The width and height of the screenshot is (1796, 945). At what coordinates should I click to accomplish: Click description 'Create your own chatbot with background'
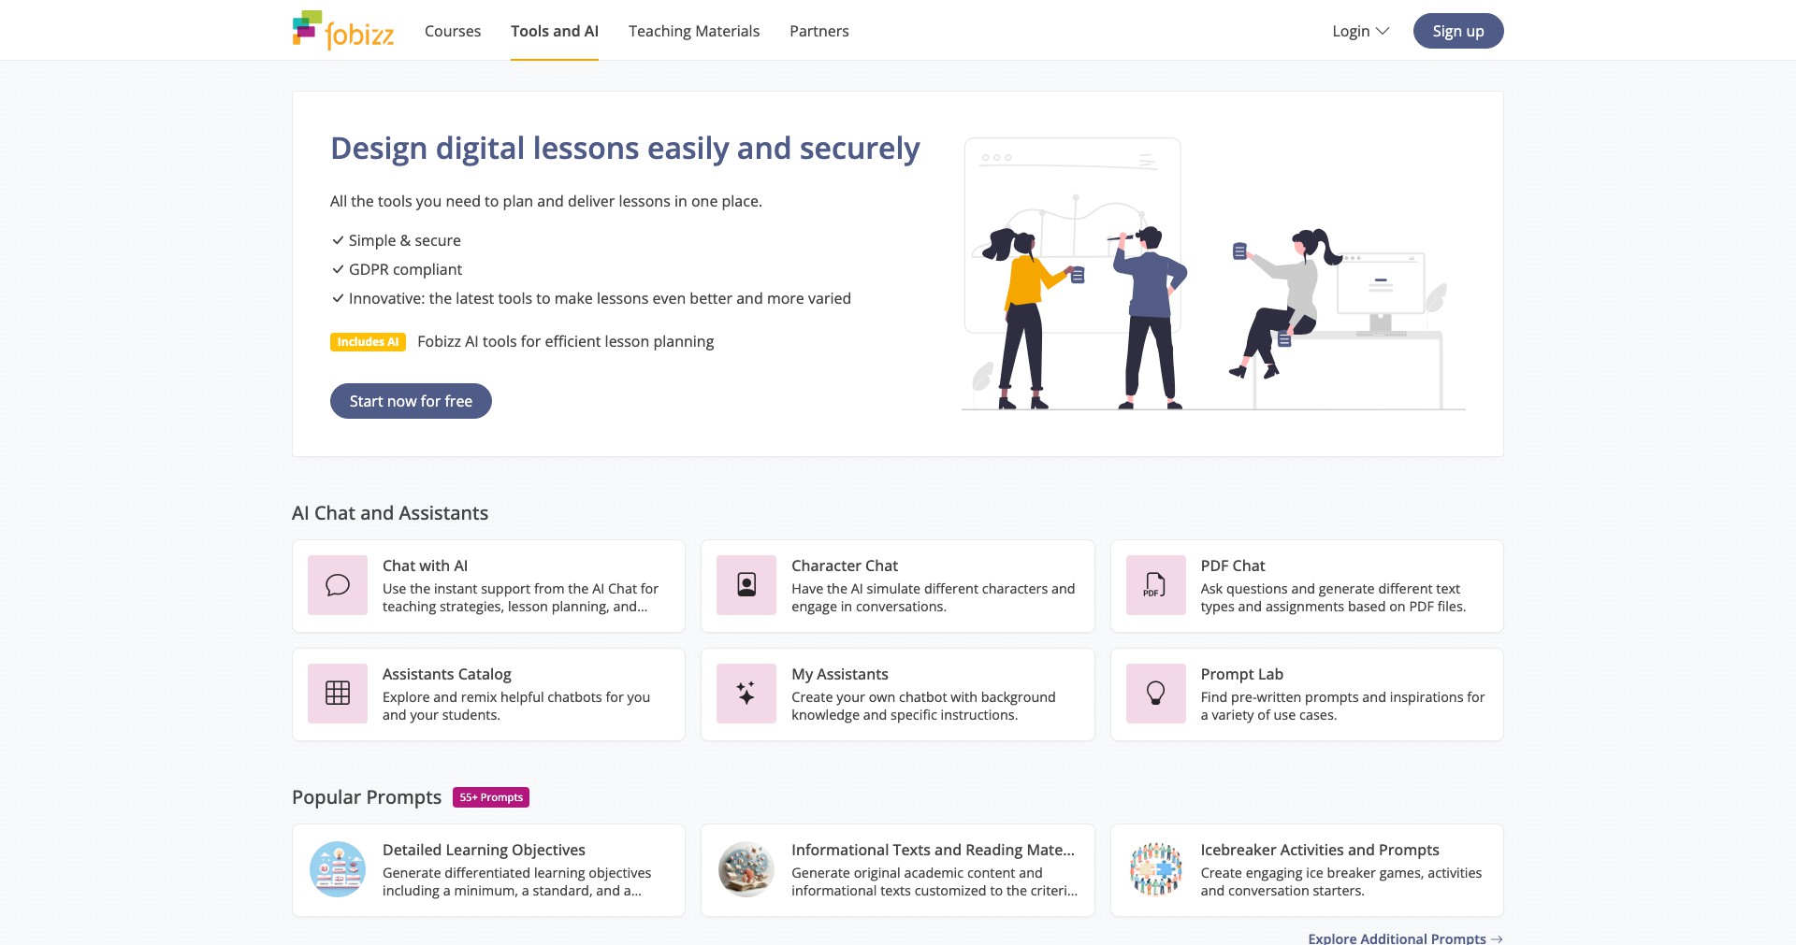click(x=923, y=706)
